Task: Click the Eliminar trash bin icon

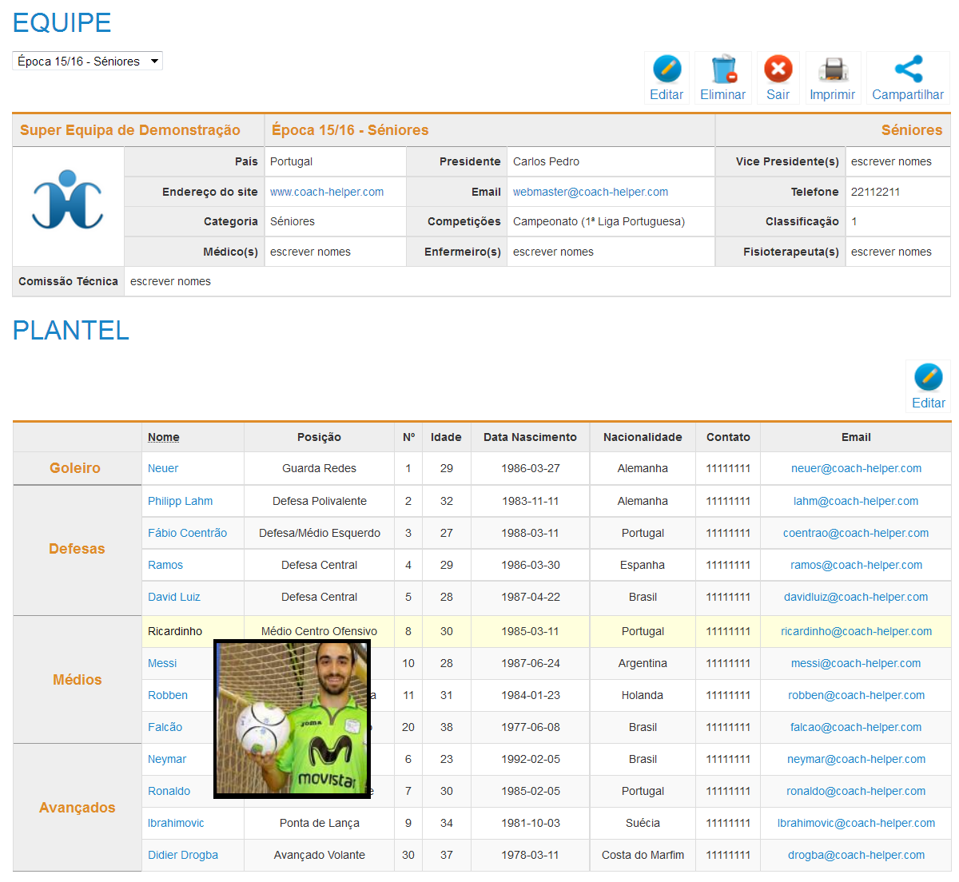Action: coord(723,70)
